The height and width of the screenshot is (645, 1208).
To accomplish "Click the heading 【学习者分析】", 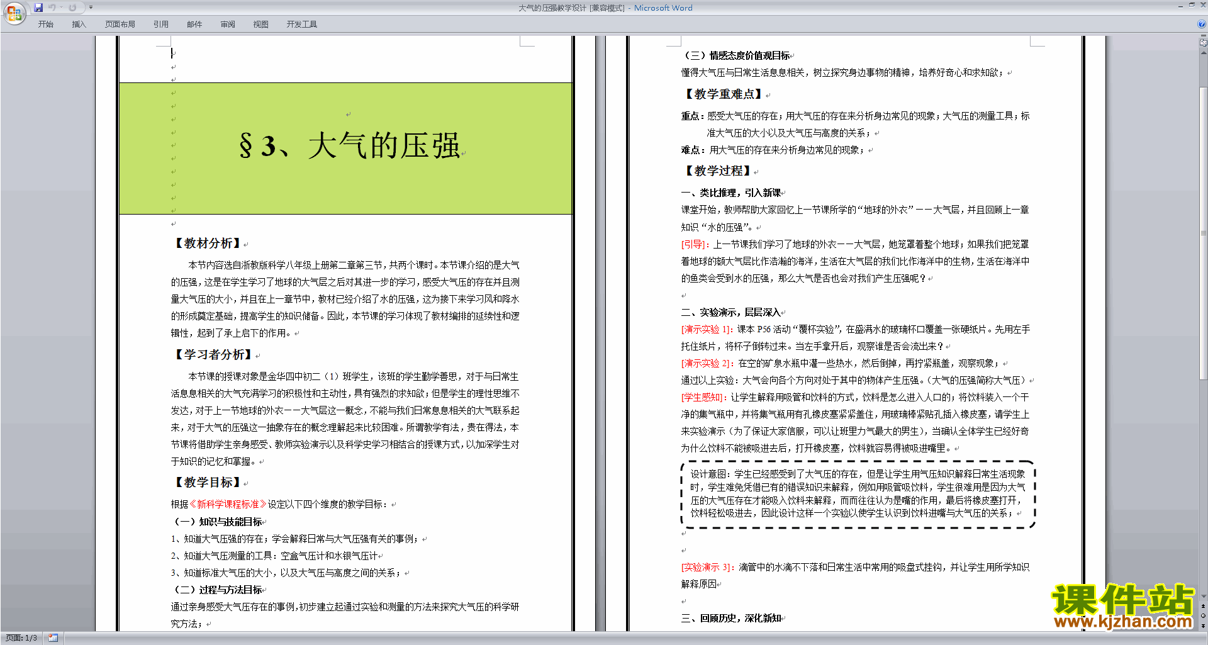I will (x=213, y=355).
